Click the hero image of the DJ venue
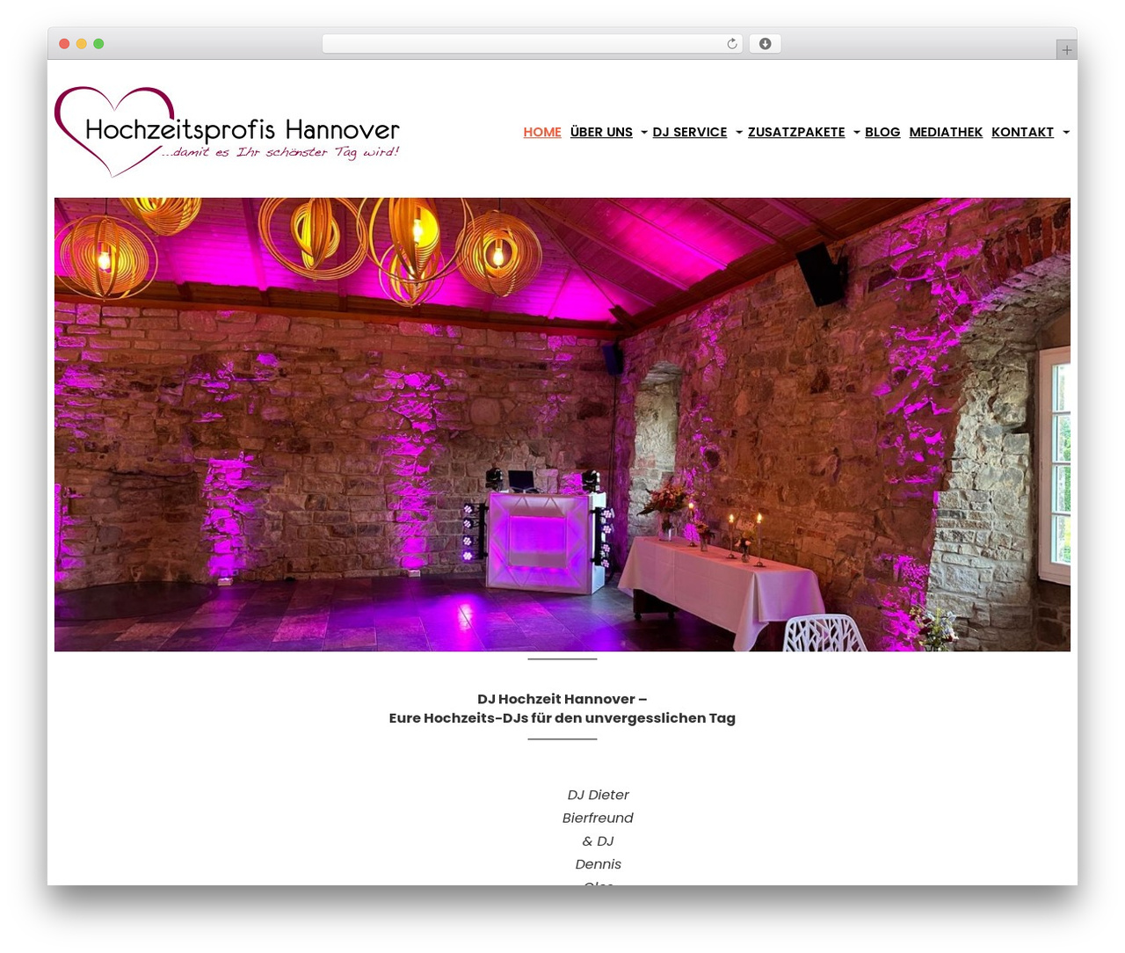Viewport: 1125px width, 953px height. tap(562, 425)
